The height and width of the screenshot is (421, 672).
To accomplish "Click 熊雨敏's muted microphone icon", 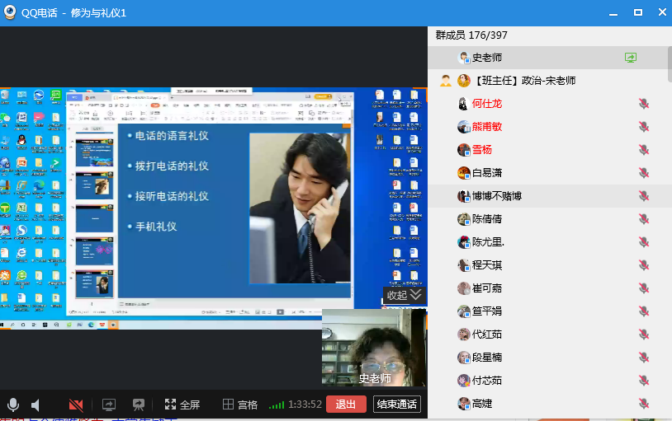I will [644, 127].
